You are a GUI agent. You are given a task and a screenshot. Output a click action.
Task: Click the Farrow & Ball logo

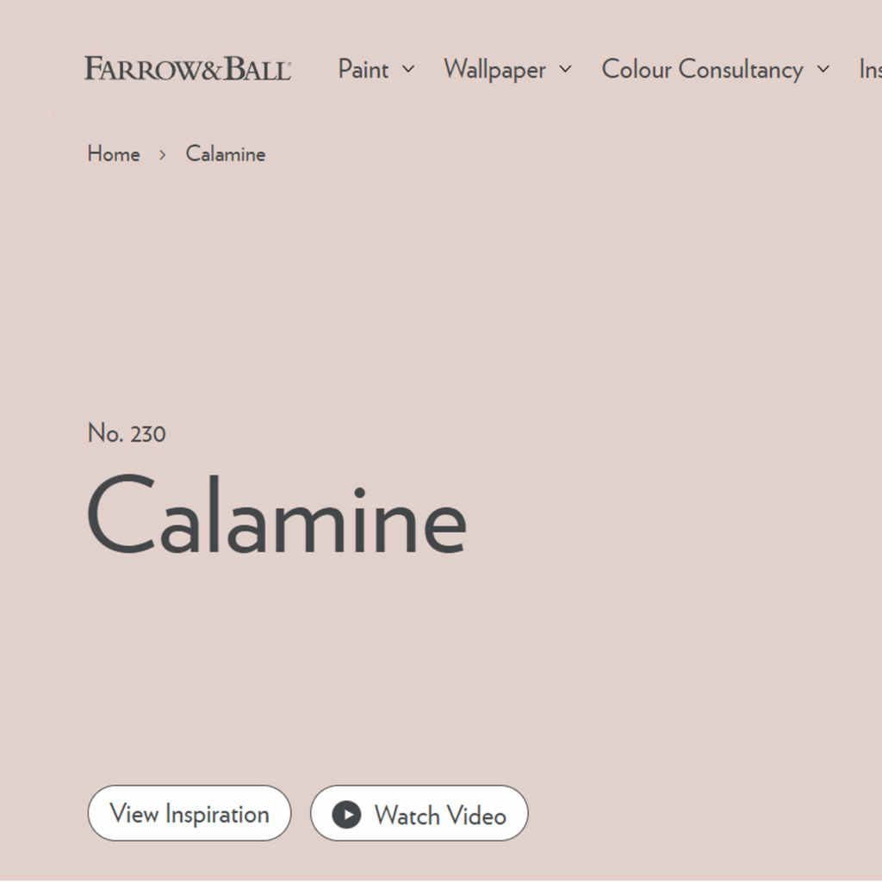(x=187, y=69)
